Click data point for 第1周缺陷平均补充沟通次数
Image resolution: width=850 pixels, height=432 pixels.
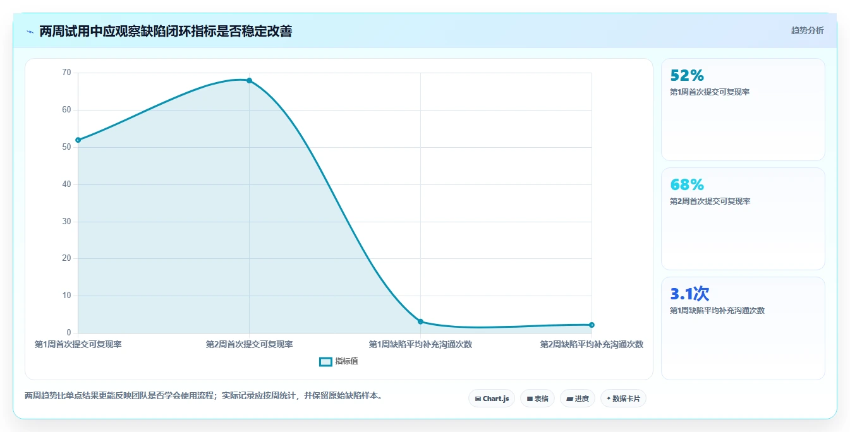tap(420, 321)
